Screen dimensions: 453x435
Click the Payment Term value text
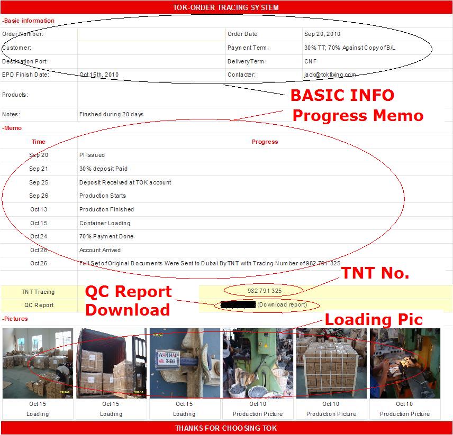[350, 48]
